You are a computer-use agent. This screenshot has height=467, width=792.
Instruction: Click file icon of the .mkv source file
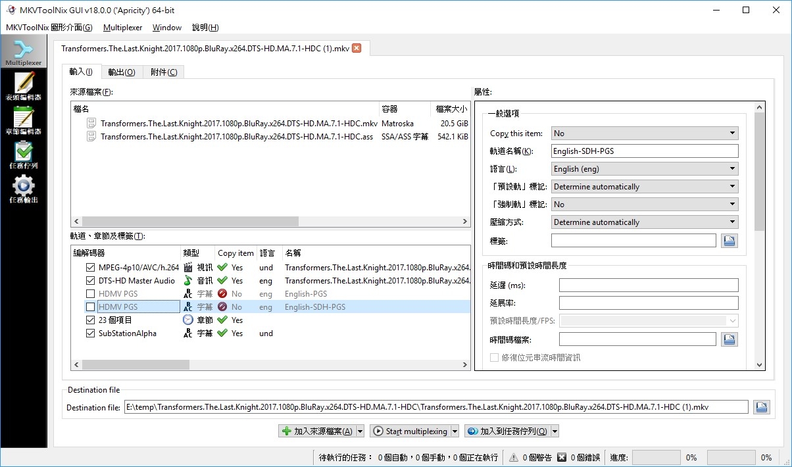coord(91,123)
